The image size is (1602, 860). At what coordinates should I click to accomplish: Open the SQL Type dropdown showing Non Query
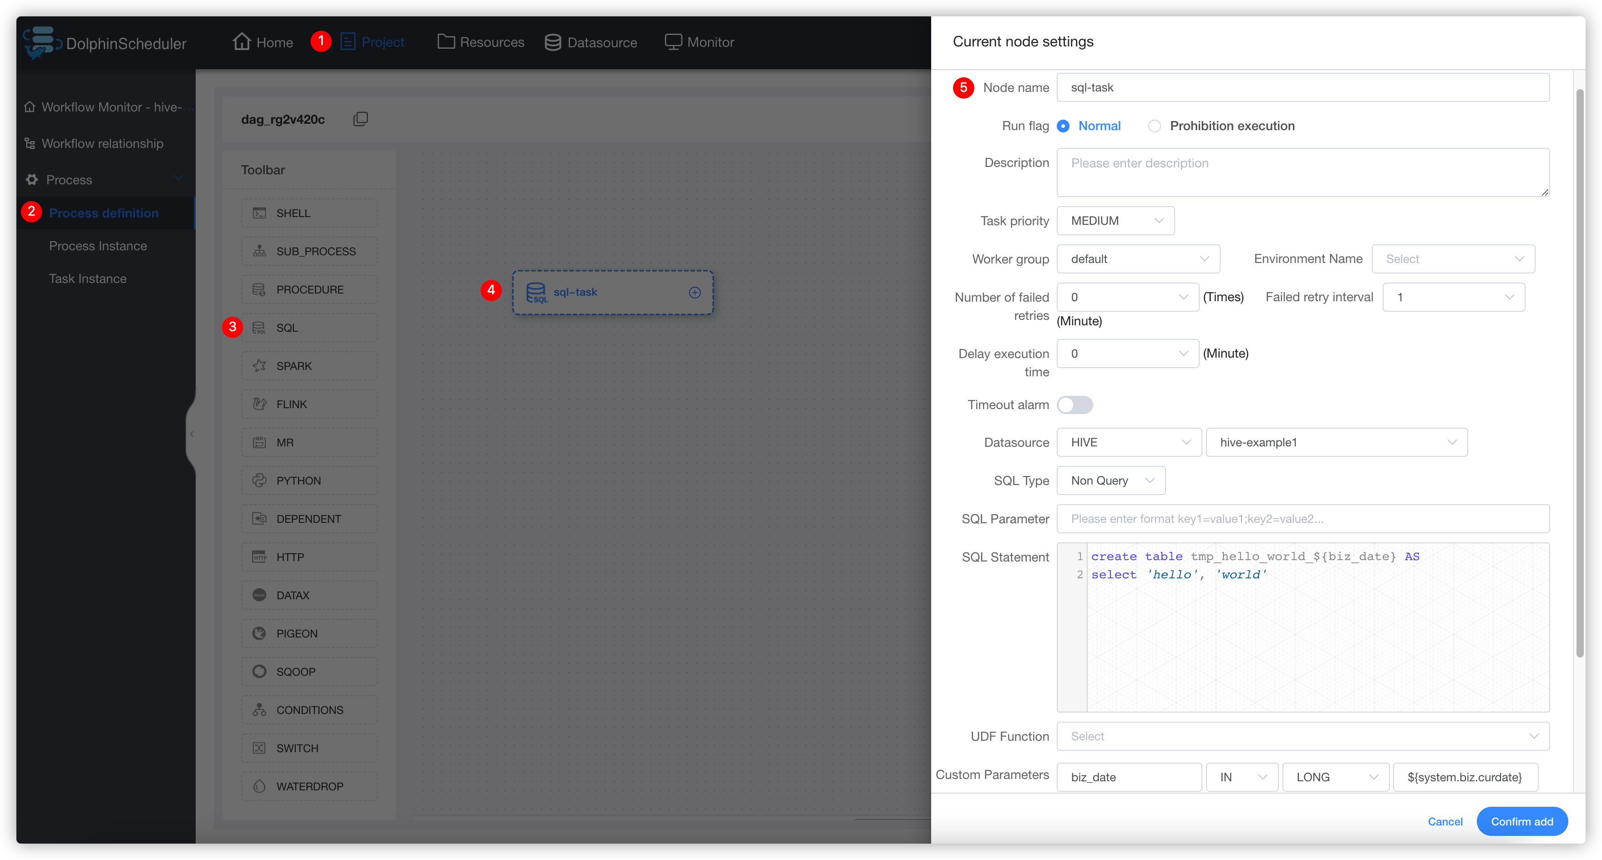tap(1110, 480)
